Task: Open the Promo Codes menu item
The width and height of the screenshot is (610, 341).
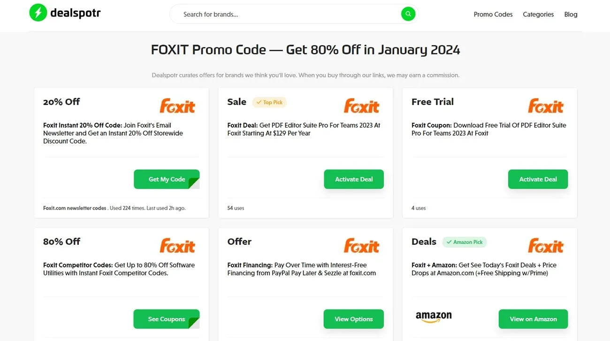Action: point(493,14)
